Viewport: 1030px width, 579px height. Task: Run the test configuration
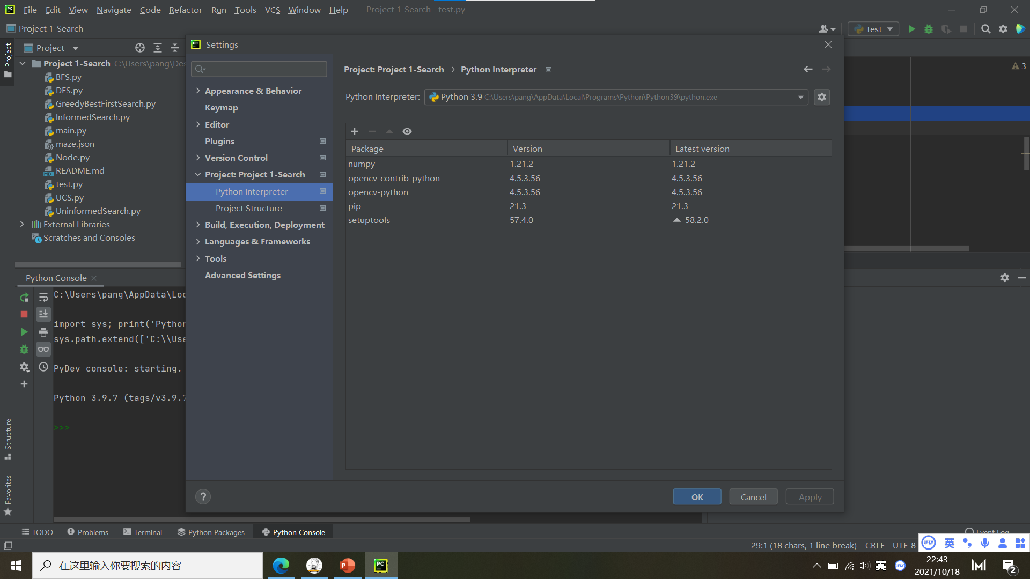coord(911,29)
